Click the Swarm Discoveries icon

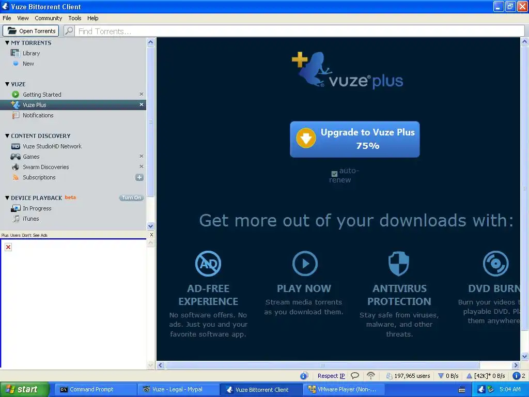tap(15, 167)
